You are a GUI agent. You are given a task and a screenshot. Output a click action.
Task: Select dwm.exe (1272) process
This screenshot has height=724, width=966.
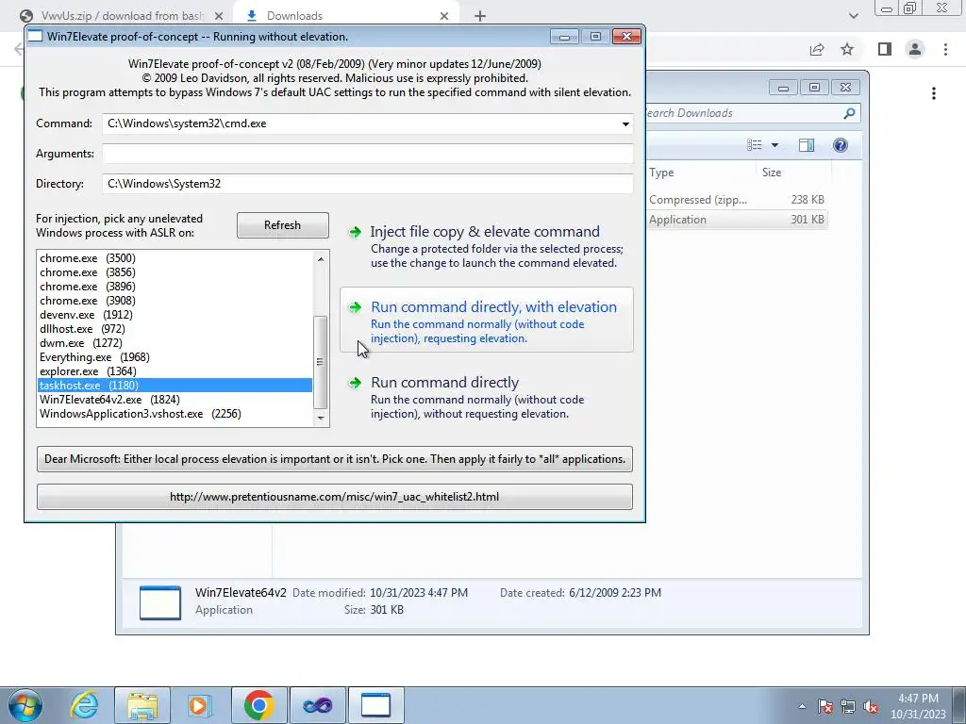click(x=175, y=343)
